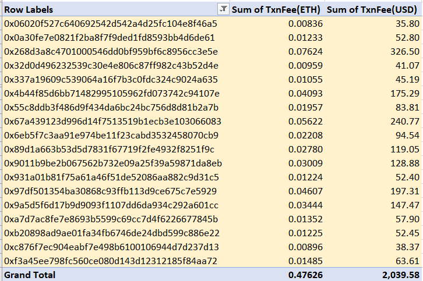This screenshot has height=281, width=423.
Task: Select address 0x55c8ddb3f486d9f434da6bc24bc756d8d81b2a7b
Action: (x=111, y=108)
